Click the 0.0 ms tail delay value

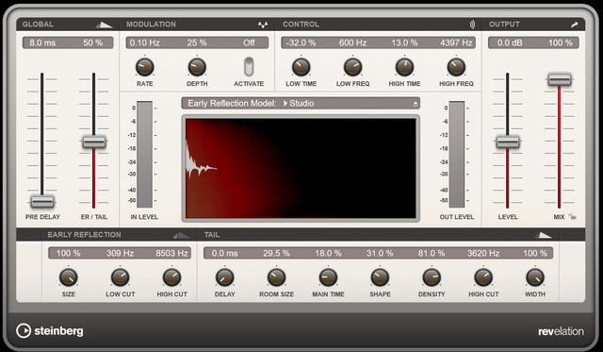(224, 254)
